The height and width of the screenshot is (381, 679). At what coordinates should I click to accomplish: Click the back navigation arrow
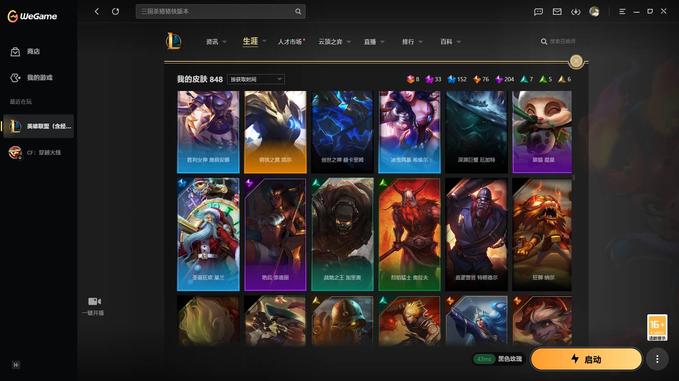coord(97,11)
